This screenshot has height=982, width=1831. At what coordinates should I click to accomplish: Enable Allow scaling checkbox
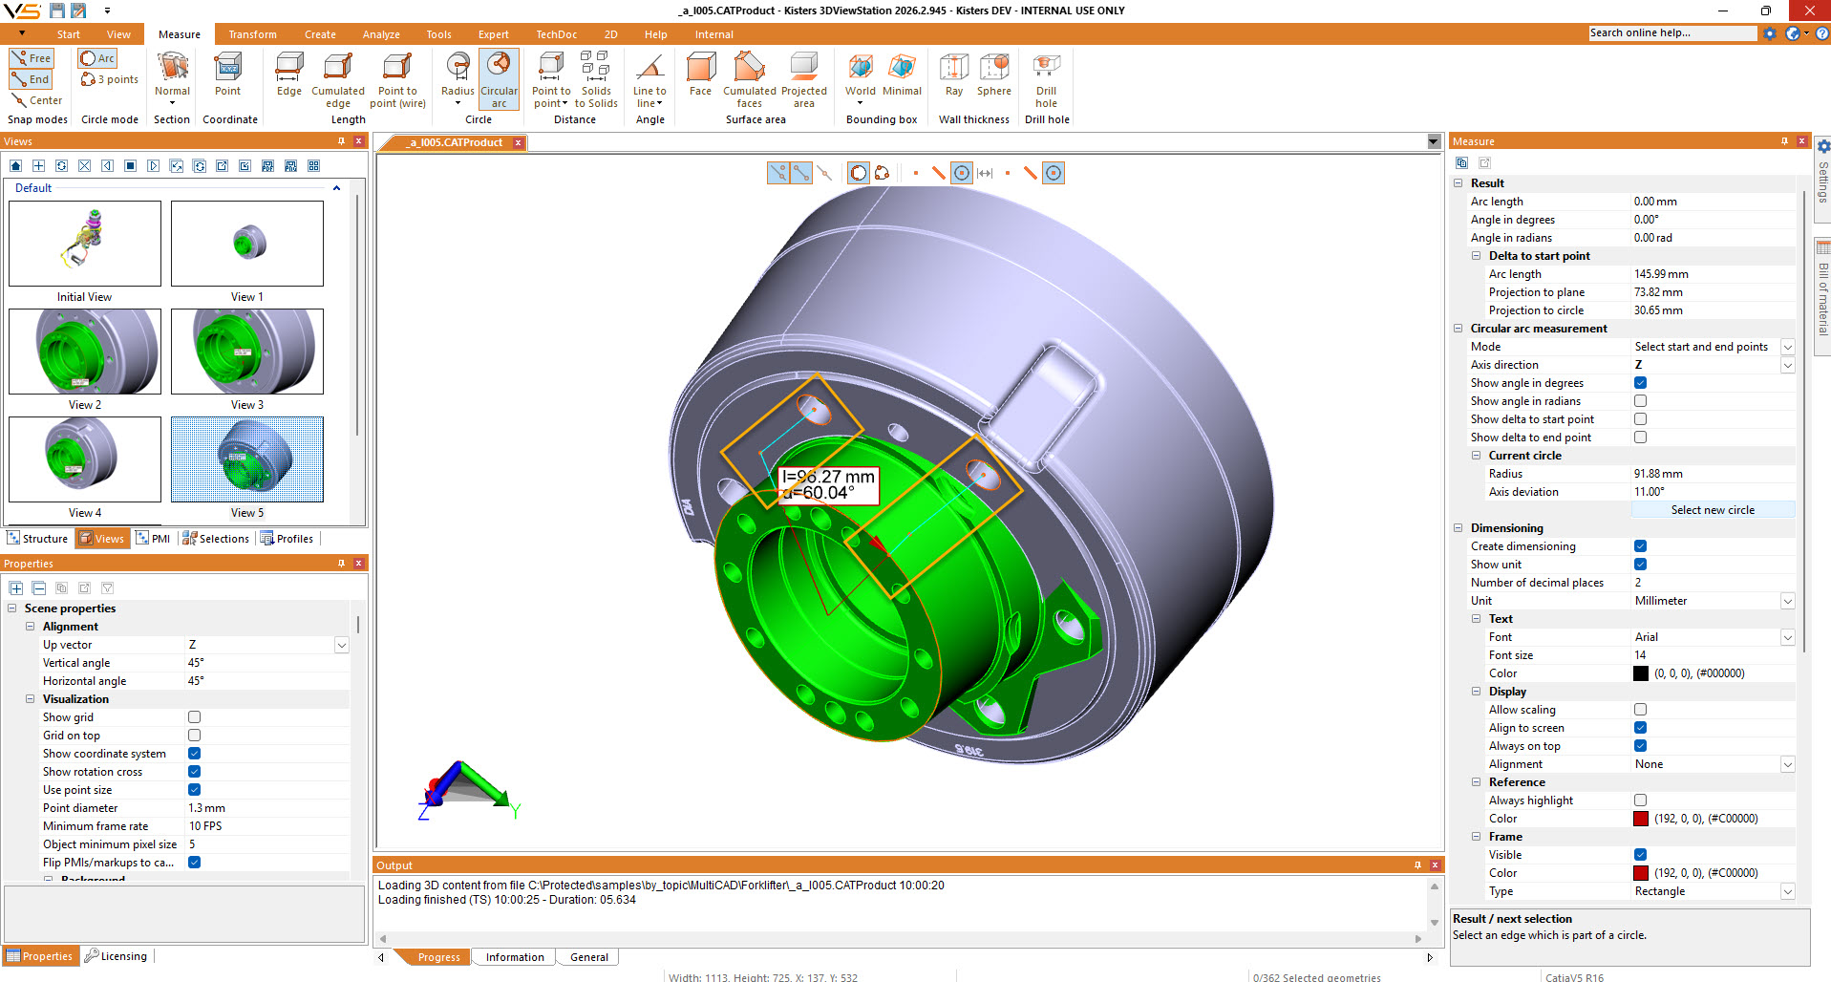[1640, 710]
